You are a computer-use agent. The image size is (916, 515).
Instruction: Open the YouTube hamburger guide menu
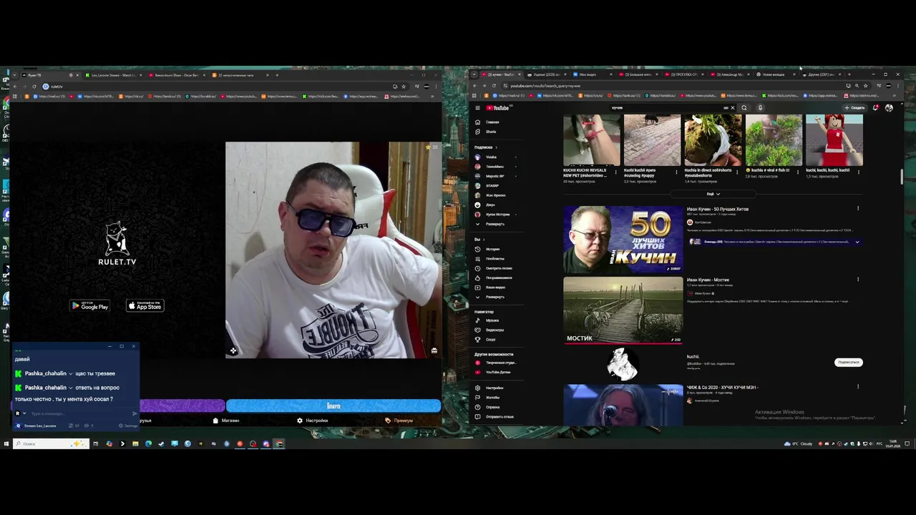pos(477,108)
